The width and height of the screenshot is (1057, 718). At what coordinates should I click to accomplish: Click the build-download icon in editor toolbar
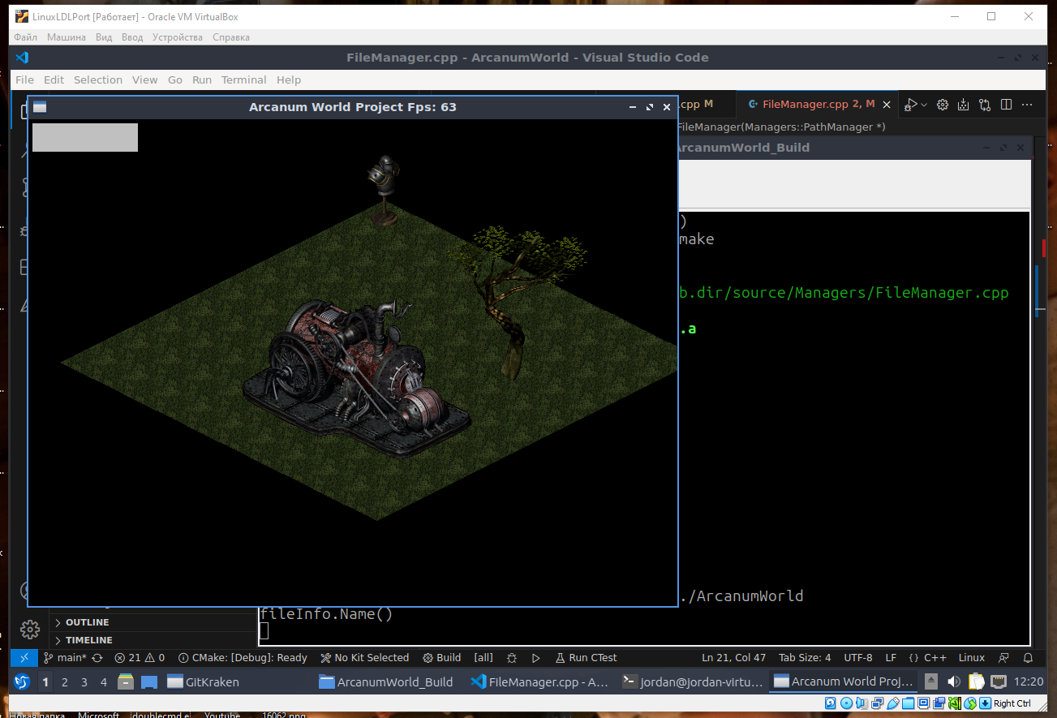point(964,105)
